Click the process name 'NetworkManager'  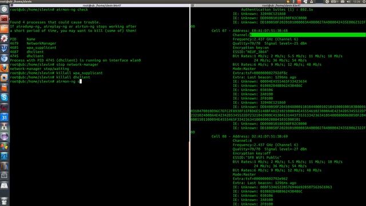(41, 43)
